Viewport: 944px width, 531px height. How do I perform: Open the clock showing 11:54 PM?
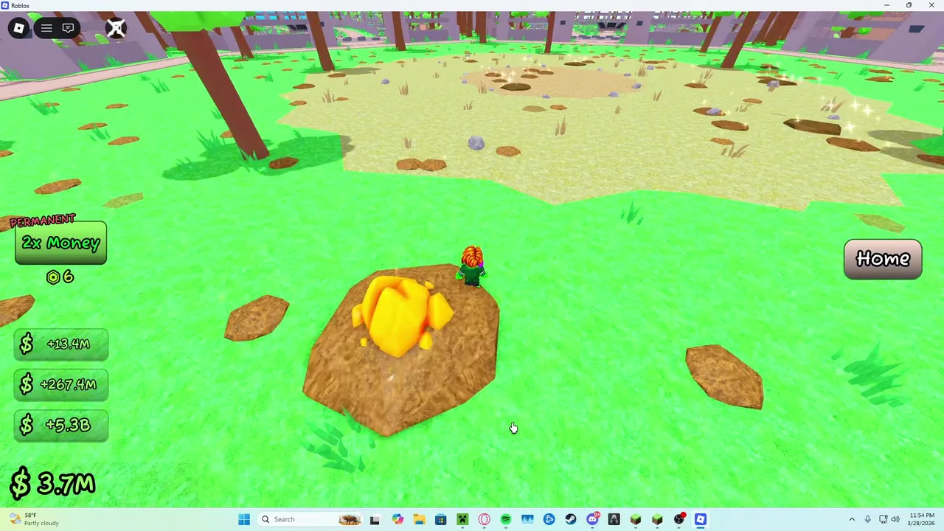point(922,519)
